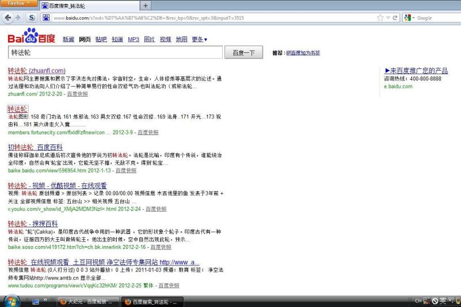
Task: Open the 土豆网视频 转法轮 result
Action: [x=104, y=262]
